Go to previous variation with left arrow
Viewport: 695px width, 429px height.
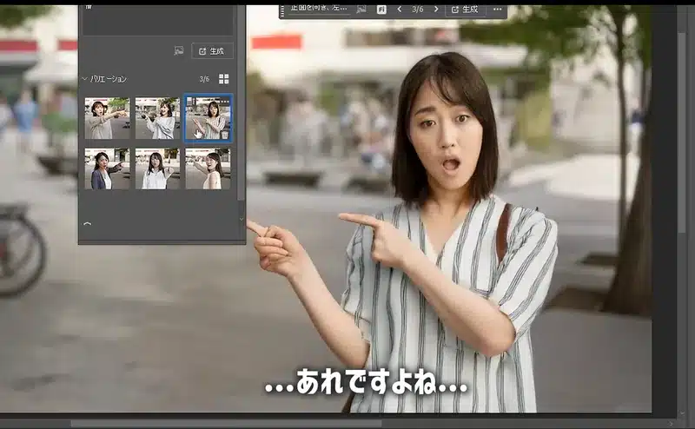coord(399,9)
